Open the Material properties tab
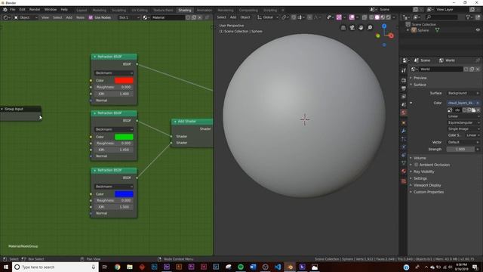 404,172
